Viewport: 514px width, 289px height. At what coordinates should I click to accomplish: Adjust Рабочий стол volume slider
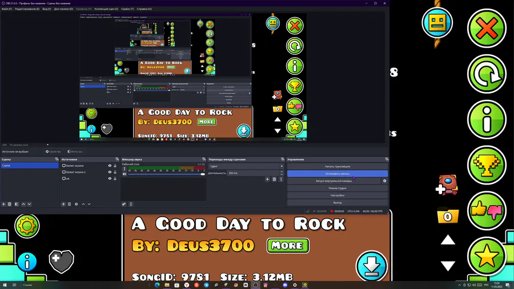click(x=167, y=174)
